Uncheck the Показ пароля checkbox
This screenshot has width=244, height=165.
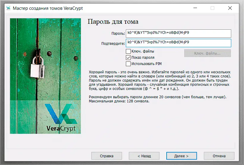[x=128, y=58]
